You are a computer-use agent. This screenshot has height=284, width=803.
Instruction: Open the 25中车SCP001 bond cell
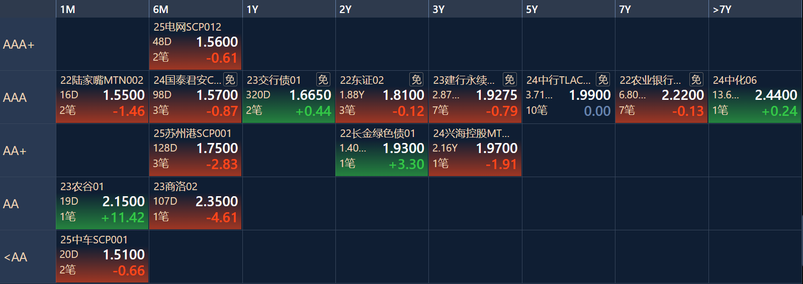click(103, 257)
